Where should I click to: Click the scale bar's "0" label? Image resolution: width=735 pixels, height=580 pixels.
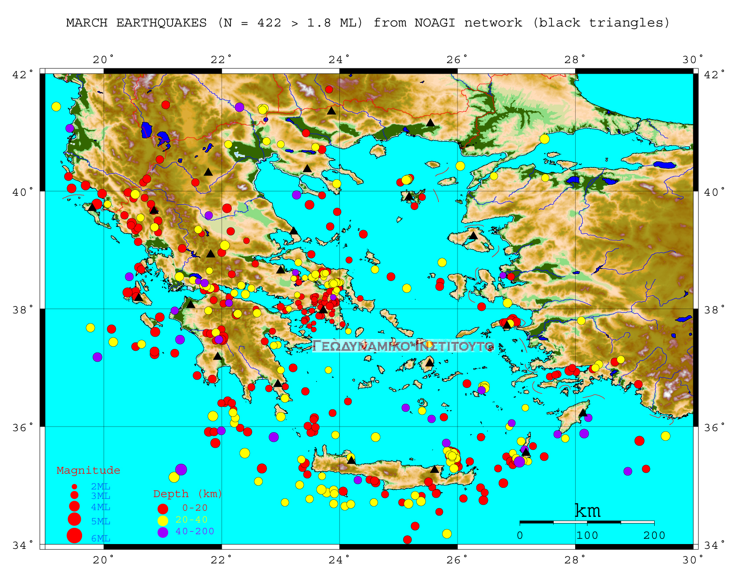coord(520,535)
